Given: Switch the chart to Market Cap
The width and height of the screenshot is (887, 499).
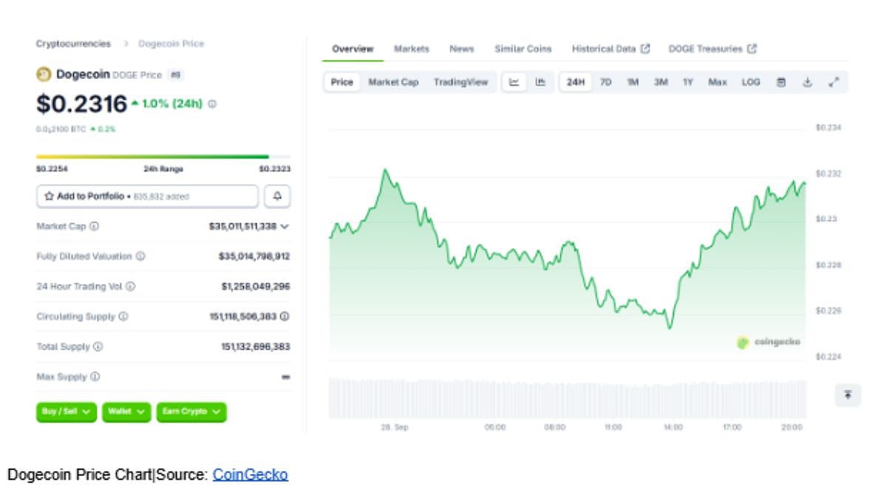Looking at the screenshot, I should point(393,82).
